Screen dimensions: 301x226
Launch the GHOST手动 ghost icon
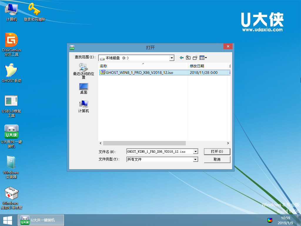11,73
